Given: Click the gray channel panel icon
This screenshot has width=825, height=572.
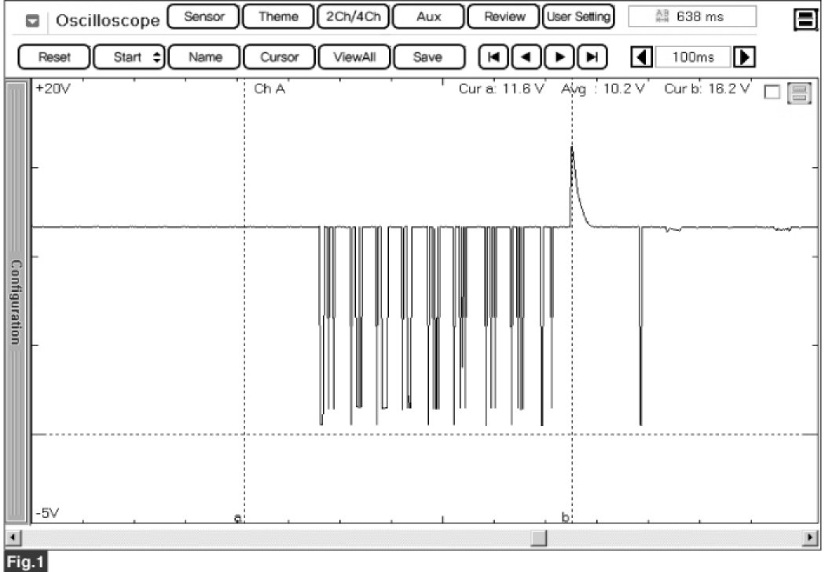Looking at the screenshot, I should click(x=798, y=93).
